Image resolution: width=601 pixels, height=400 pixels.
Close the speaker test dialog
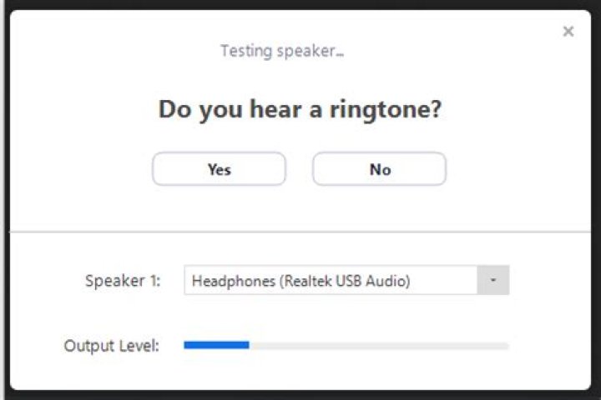[568, 32]
